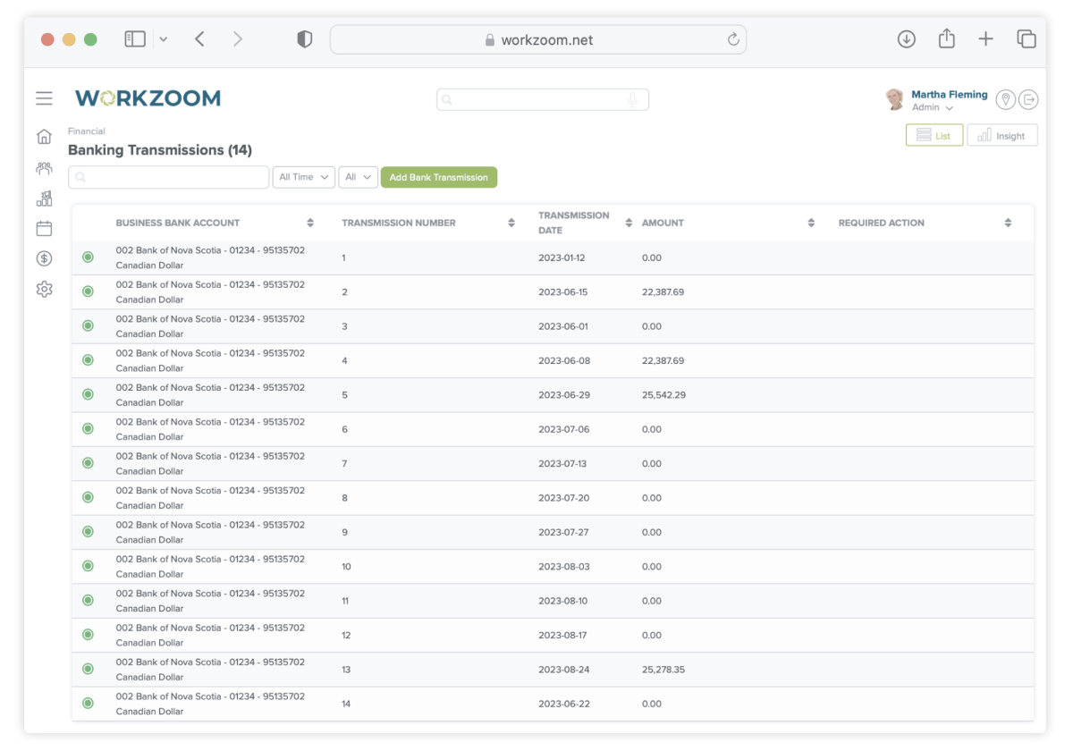
Task: Open the Home dashboard icon
Action: pos(44,136)
